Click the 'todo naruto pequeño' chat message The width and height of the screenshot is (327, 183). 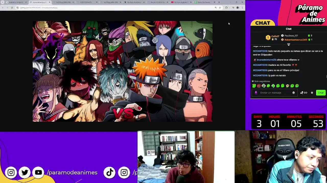tap(288, 53)
